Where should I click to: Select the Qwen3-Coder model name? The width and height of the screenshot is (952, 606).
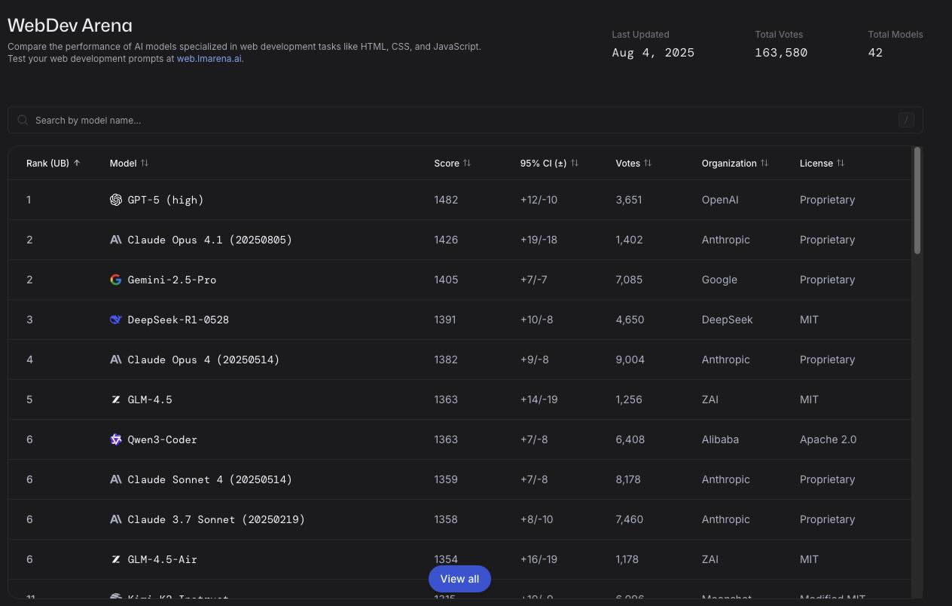click(x=163, y=439)
